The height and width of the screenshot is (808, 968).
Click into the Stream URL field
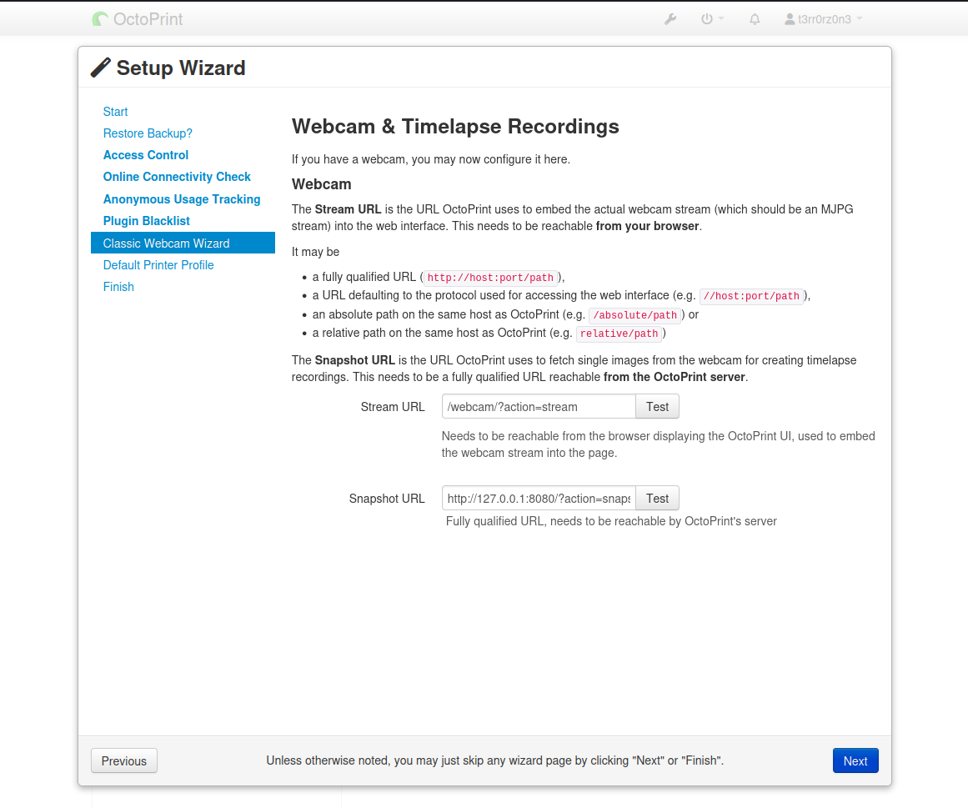tap(539, 407)
